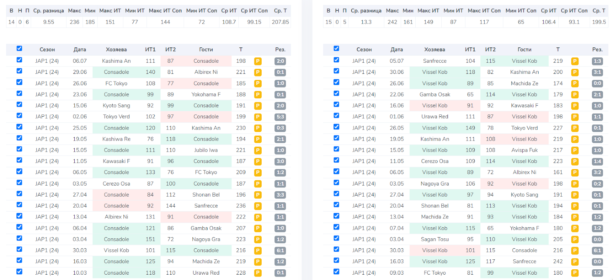This screenshot has width=613, height=280.
Task: Click the 3:3 score badge for Consadole vs Shonan Bel
Action: [280, 195]
